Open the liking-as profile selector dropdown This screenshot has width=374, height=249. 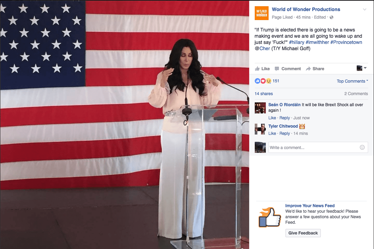[362, 68]
